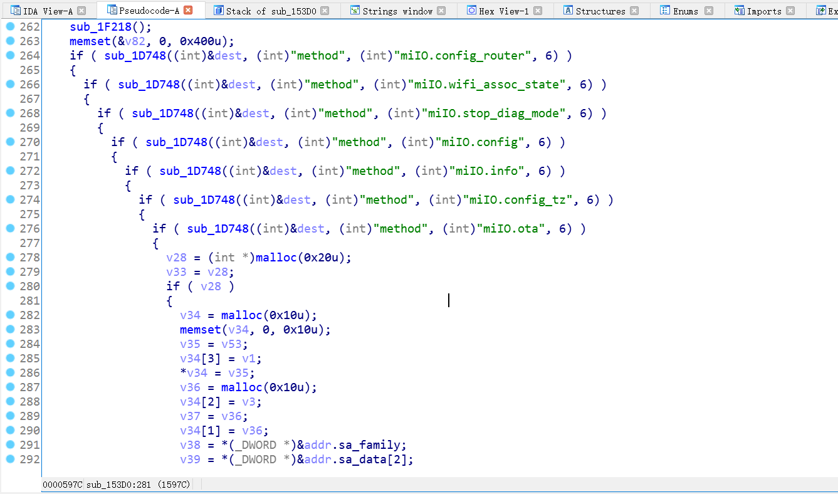Toggle breakpoint dot on line 278
The image size is (838, 494).
coord(10,257)
